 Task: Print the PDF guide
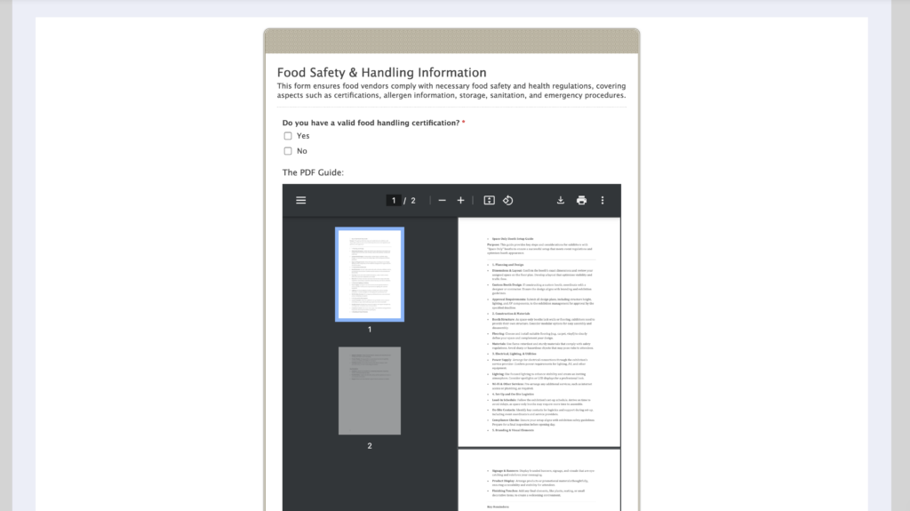581,201
